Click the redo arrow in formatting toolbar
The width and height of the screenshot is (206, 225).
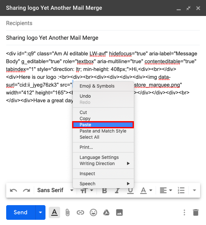(26, 190)
